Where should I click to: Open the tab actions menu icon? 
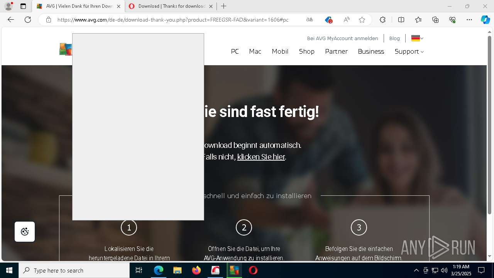click(x=23, y=6)
